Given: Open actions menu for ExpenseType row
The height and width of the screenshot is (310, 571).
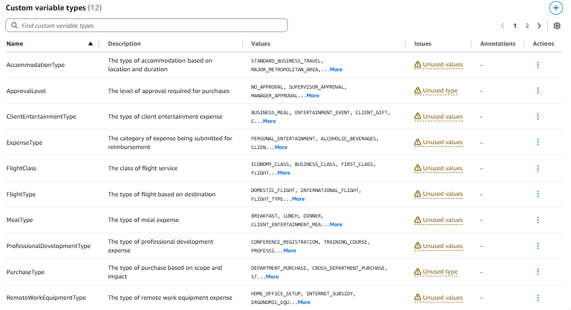Looking at the screenshot, I should (538, 142).
